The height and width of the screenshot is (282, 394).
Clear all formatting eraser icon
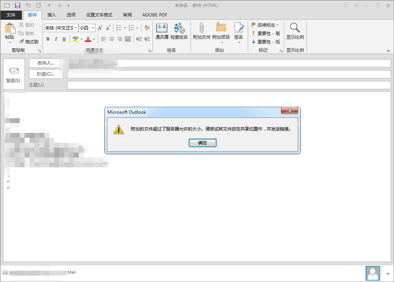(x=147, y=28)
